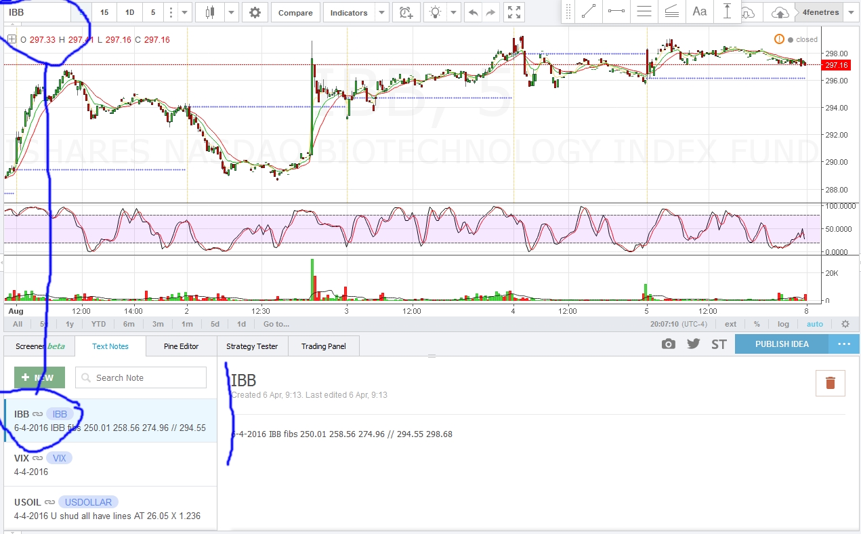This screenshot has height=534, width=861.
Task: Redo action with right arrow
Action: (x=490, y=12)
